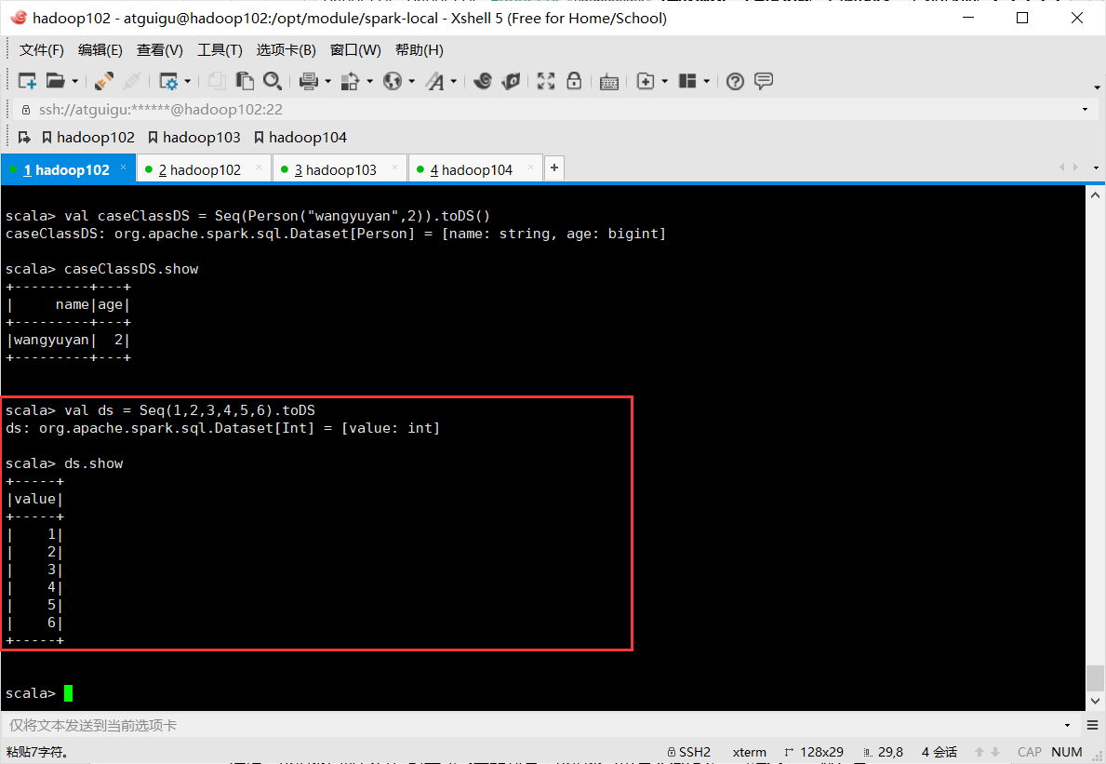Open the virtual keyboard icon
Image resolution: width=1106 pixels, height=764 pixels.
pos(609,82)
